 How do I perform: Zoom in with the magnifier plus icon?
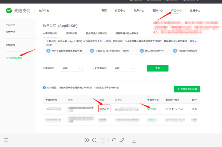pyautogui.click(x=87, y=140)
